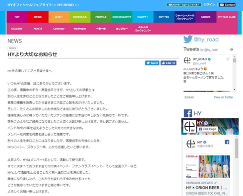Click the Facebook Like 12 button
This screenshot has height=196, width=243.
pos(169,63)
